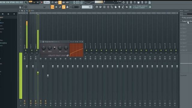Viewport: 192px width, 108px height.
Task: Expand the Slot 3 arrow in effects rack
Action: point(181,25)
